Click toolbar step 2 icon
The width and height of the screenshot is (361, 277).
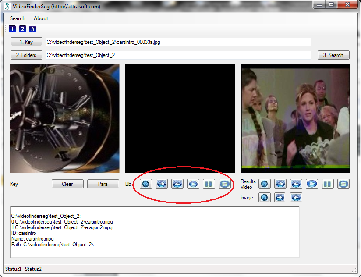pos(22,29)
